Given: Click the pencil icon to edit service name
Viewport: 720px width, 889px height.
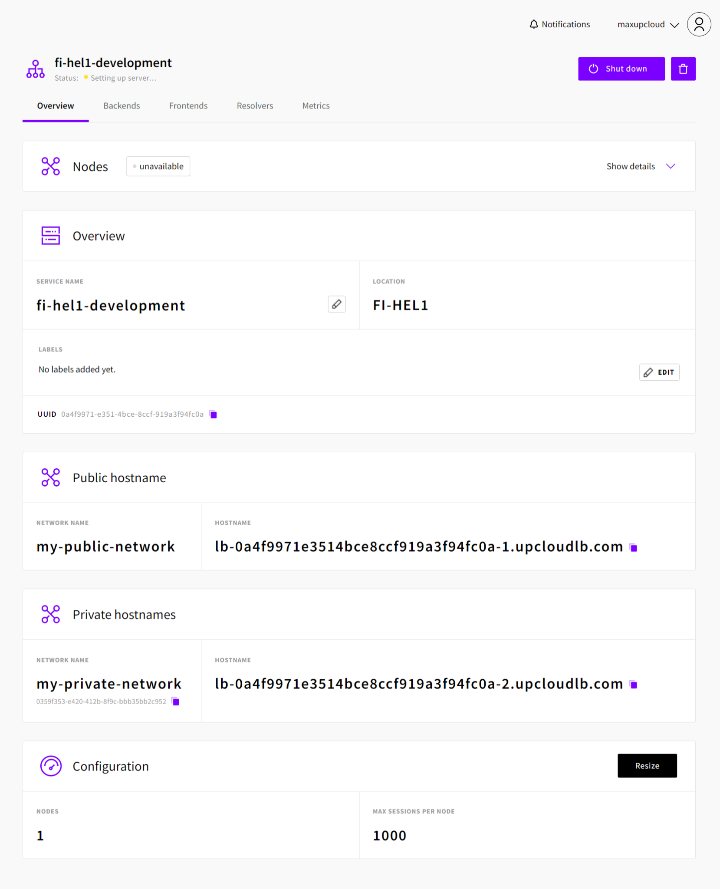Looking at the screenshot, I should click(337, 304).
